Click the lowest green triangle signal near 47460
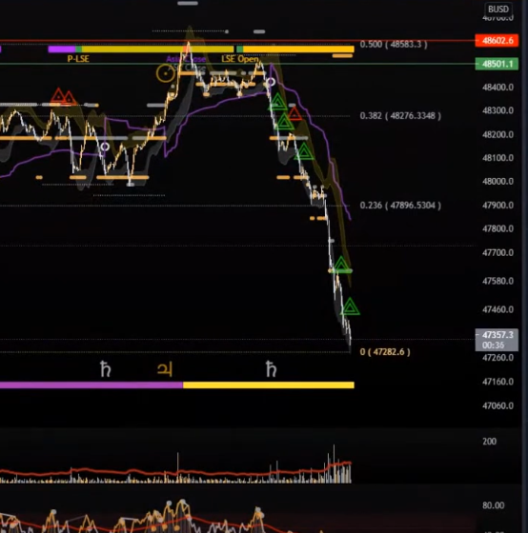Viewport: 528px width, 533px height. tap(351, 306)
